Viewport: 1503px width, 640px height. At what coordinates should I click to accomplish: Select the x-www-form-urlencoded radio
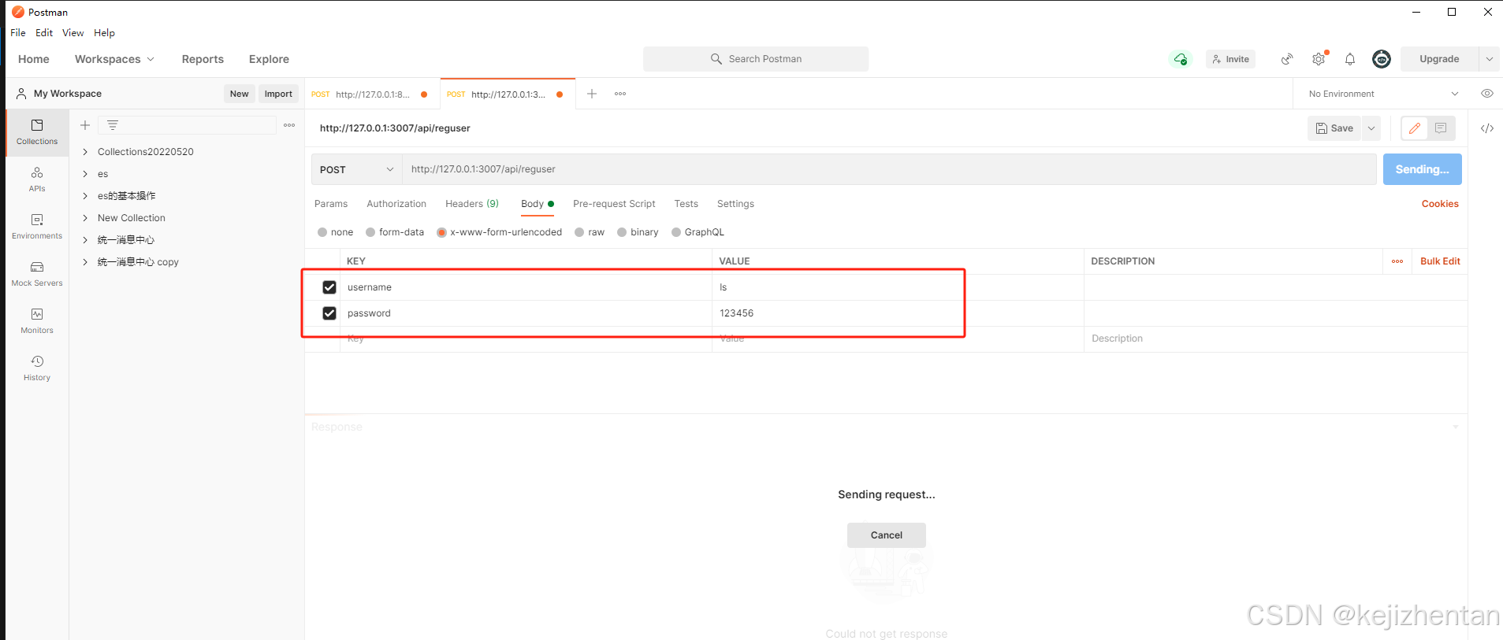[x=441, y=232]
